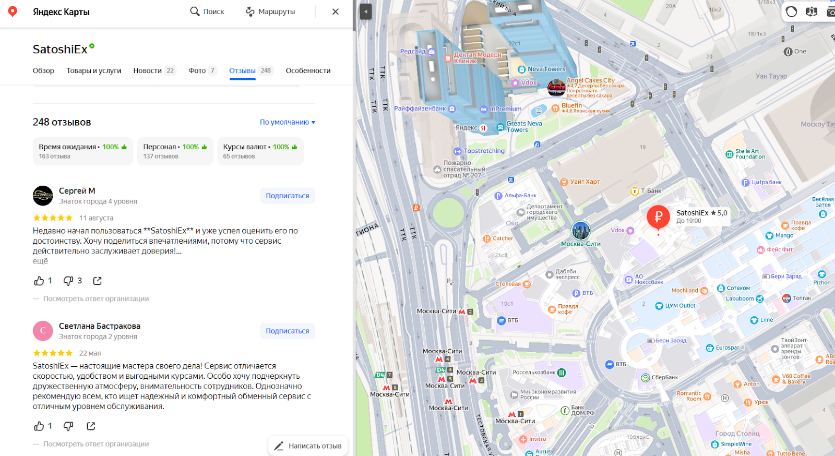Open the Stella Art Foundation marker
The height and width of the screenshot is (456, 835).
[x=730, y=154]
